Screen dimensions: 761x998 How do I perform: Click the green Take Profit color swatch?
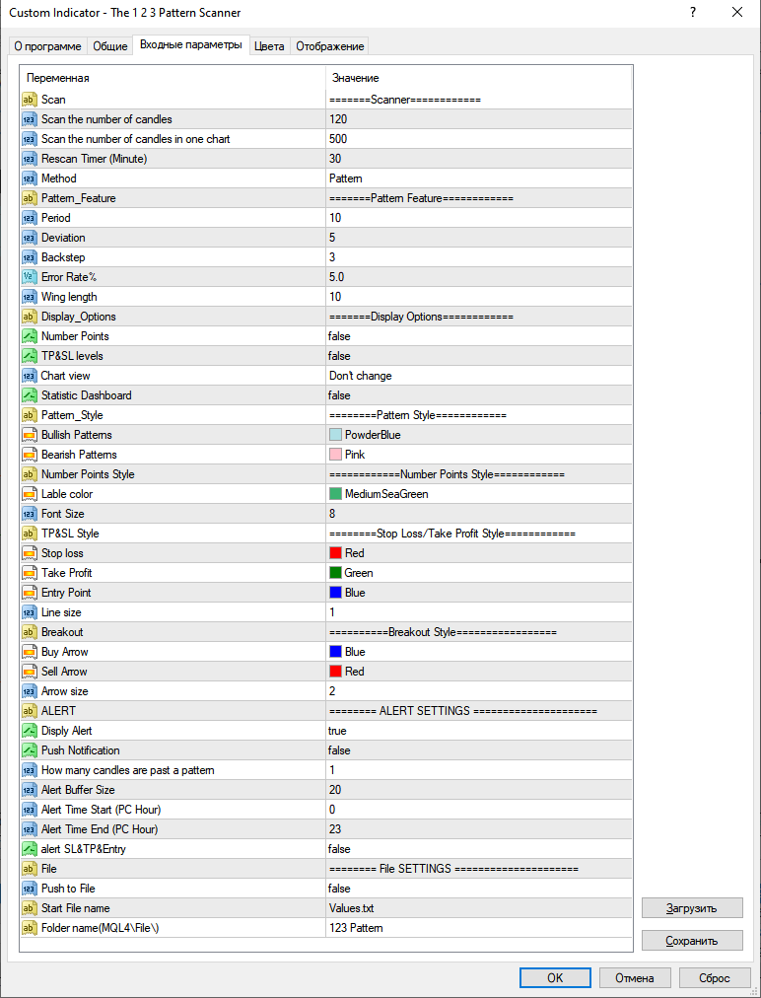point(335,573)
